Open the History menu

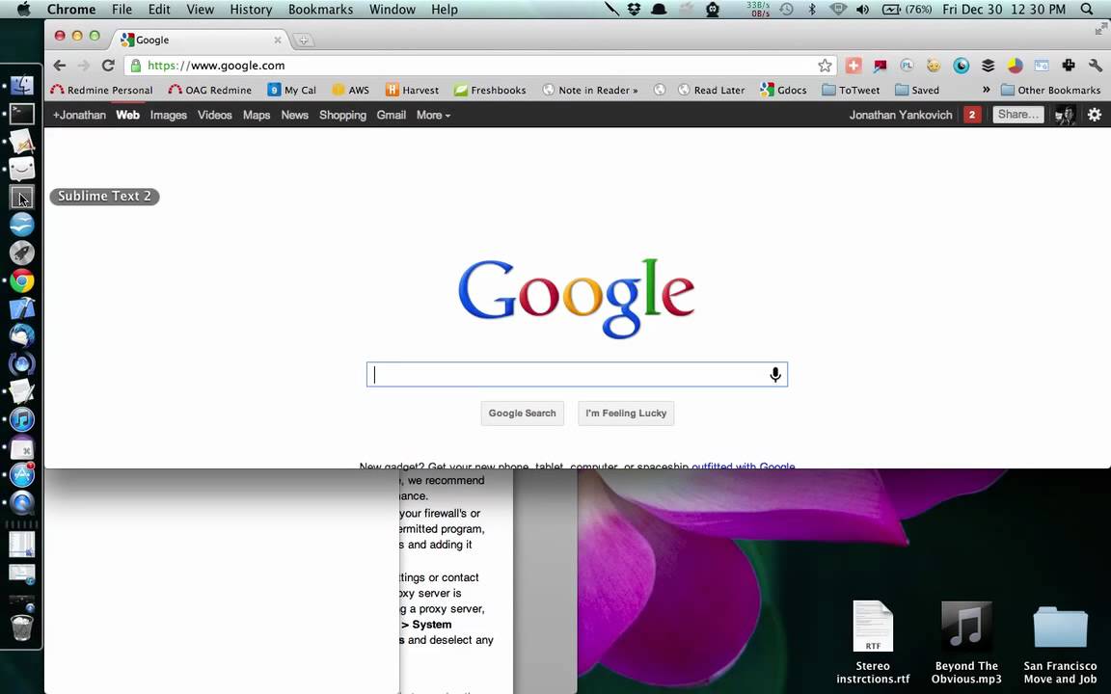pyautogui.click(x=251, y=10)
